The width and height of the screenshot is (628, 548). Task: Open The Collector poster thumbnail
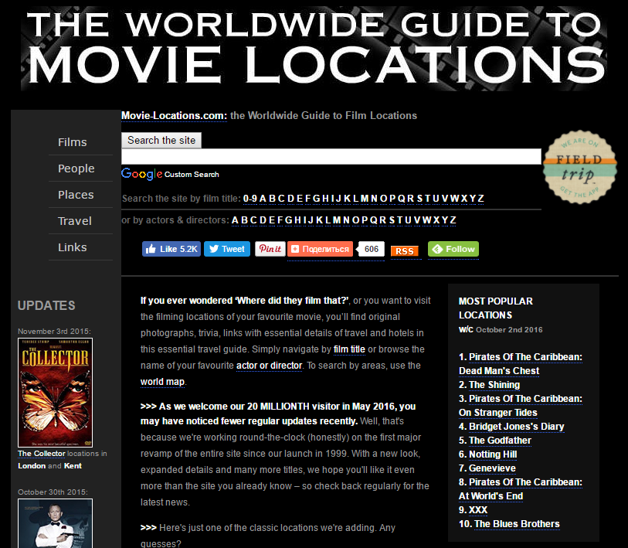click(x=55, y=392)
